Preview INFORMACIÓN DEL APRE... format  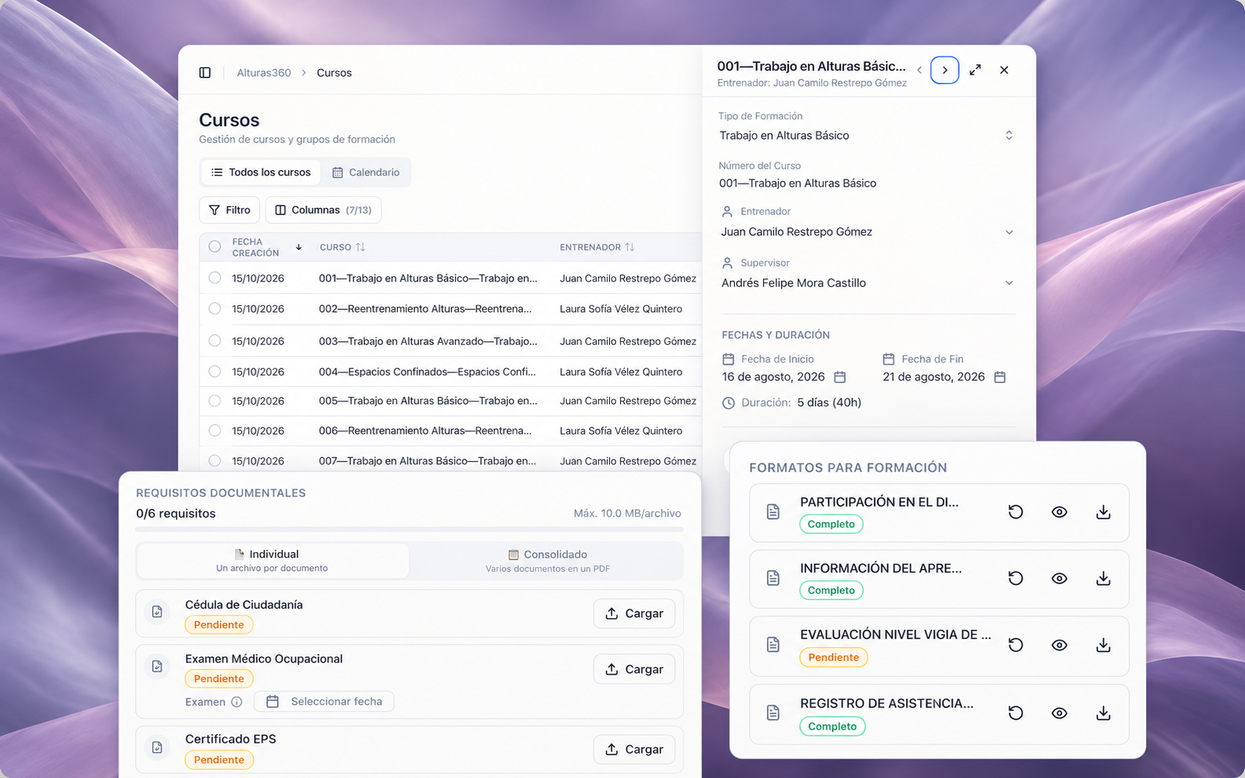tap(1059, 578)
